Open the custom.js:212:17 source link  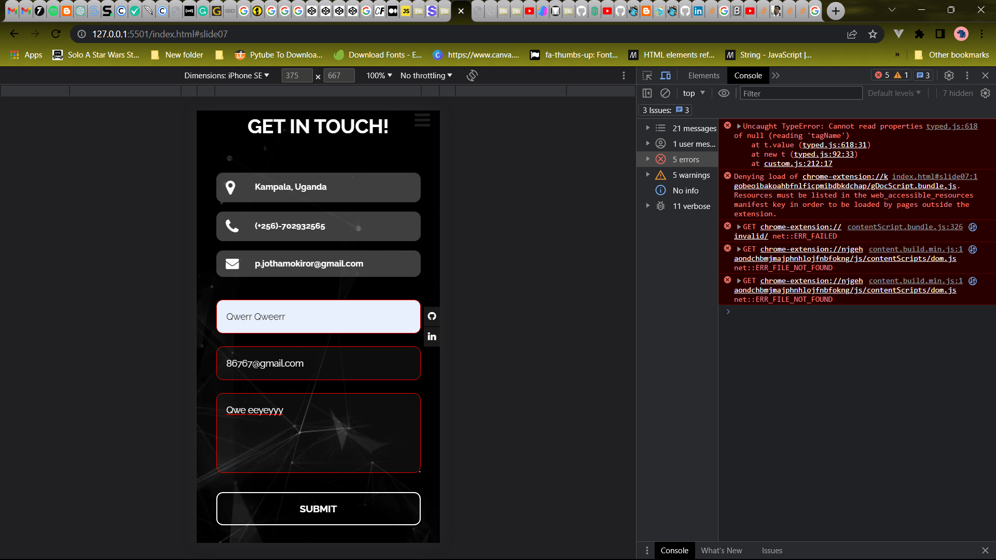798,164
